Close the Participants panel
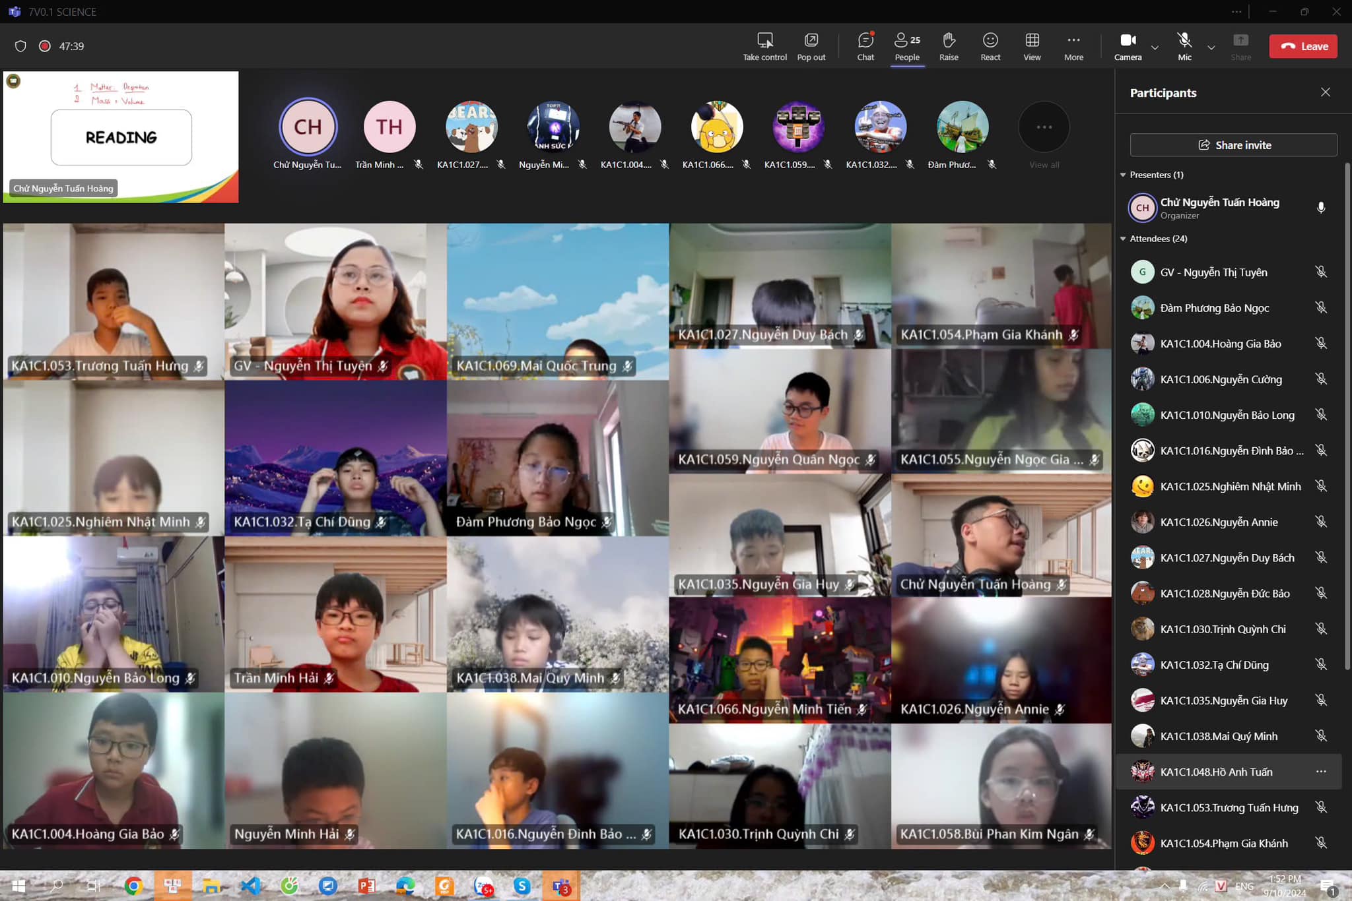Viewport: 1352px width, 901px height. 1325,92
